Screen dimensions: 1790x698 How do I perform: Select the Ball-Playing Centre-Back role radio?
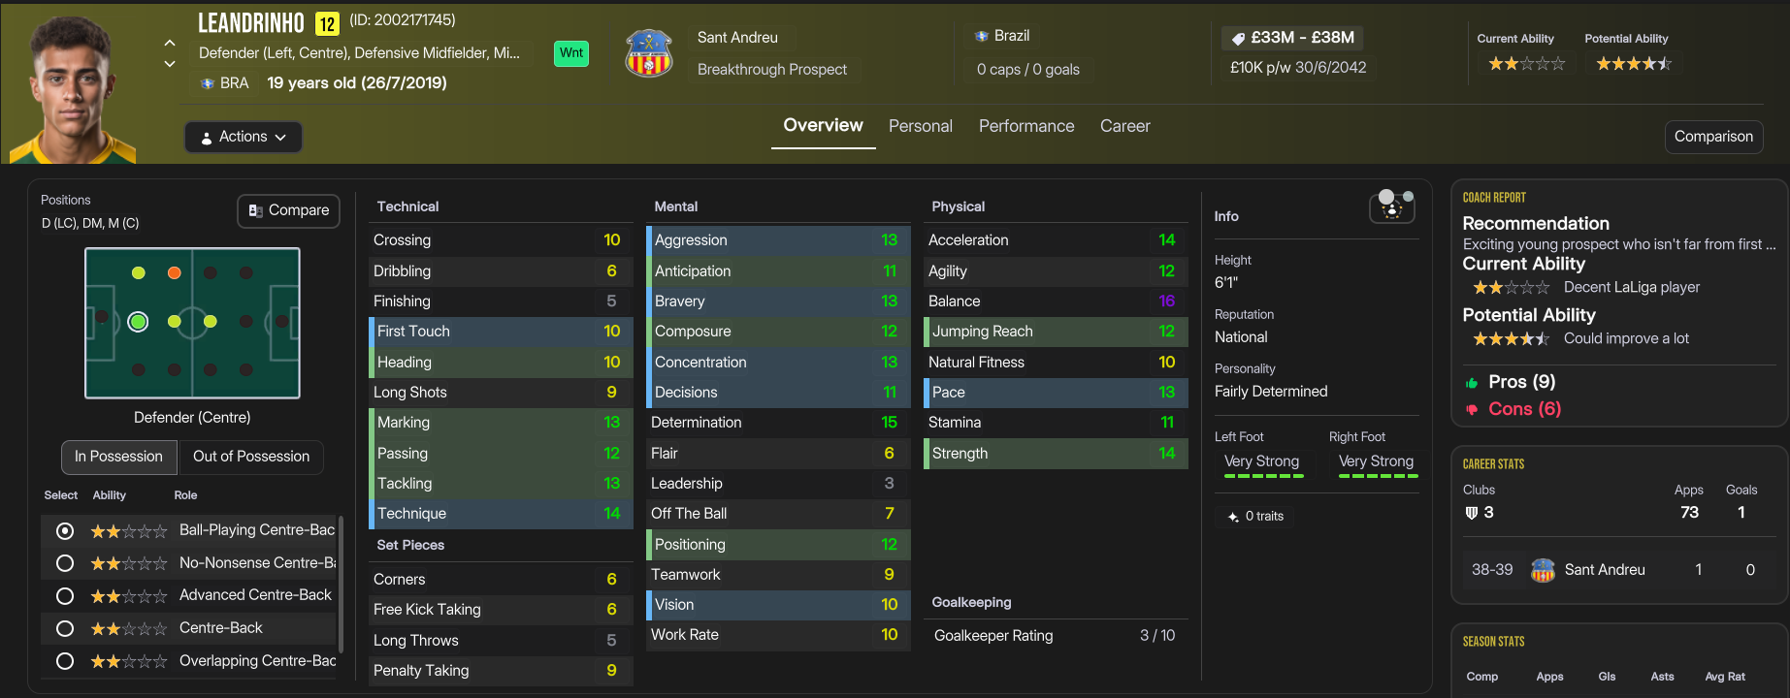[x=65, y=530]
